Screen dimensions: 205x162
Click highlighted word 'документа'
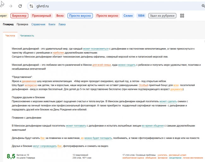tap(176, 89)
